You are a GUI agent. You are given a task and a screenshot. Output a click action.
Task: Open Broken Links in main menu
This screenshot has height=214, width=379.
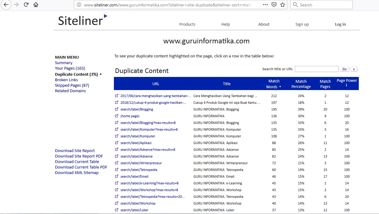point(66,80)
